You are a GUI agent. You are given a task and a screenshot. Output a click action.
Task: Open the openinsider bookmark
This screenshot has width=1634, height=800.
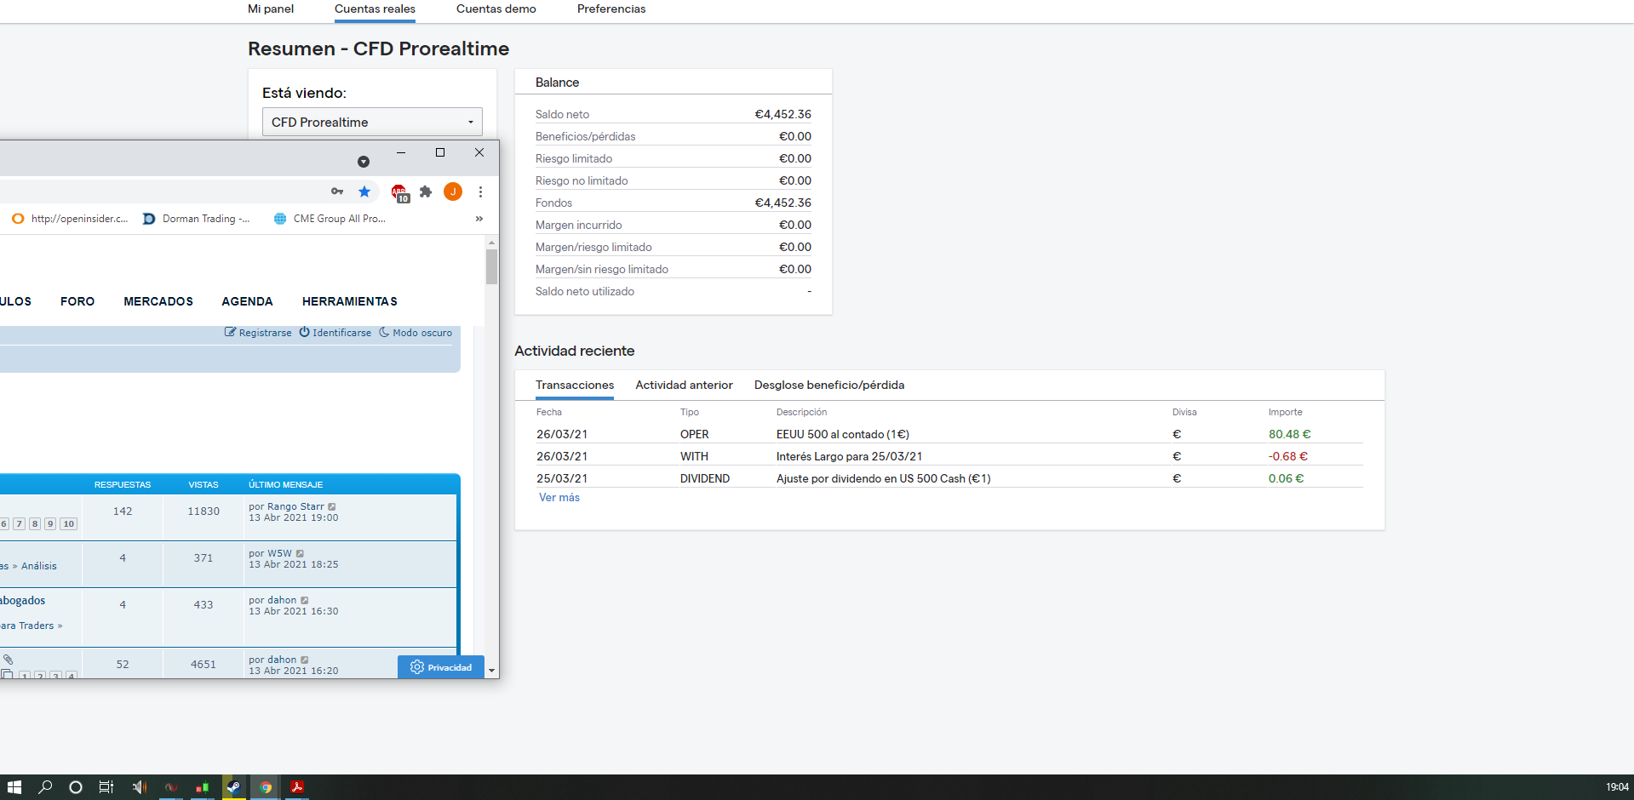pos(71,219)
